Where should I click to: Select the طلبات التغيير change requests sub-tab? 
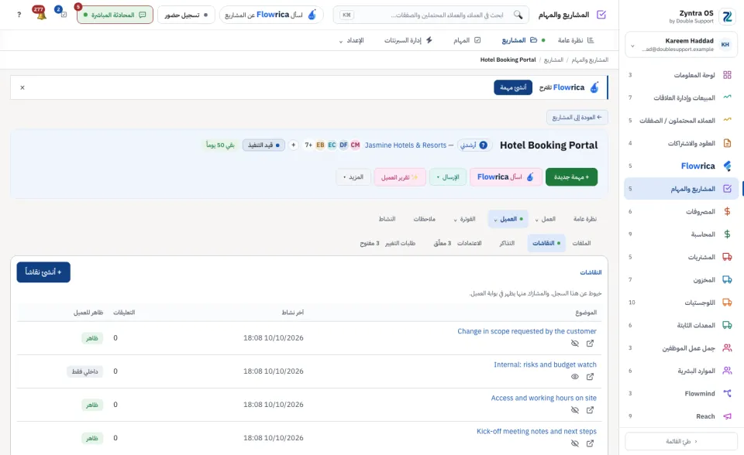coord(387,243)
